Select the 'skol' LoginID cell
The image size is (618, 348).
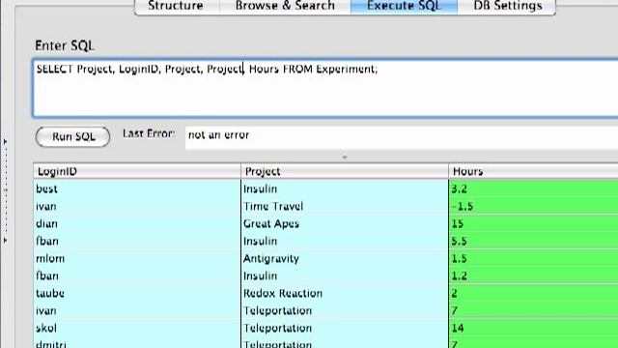coord(137,328)
